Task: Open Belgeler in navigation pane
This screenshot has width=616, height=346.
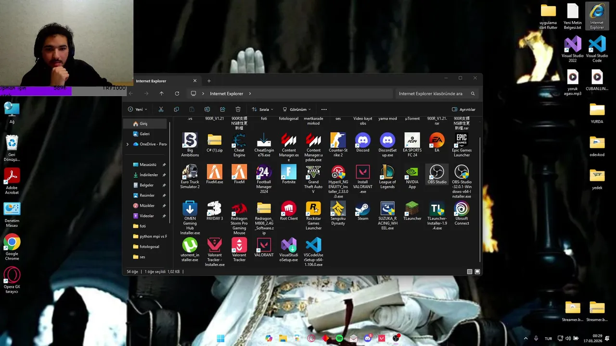Action: (x=146, y=185)
